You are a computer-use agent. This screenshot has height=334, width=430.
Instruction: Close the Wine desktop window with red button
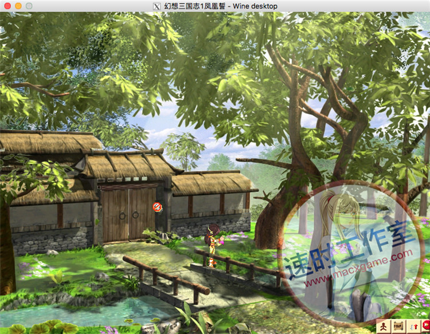click(7, 6)
